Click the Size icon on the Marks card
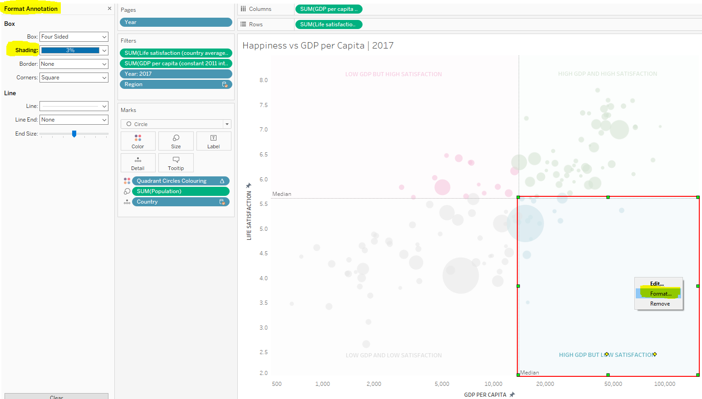702x399 pixels. click(x=176, y=141)
